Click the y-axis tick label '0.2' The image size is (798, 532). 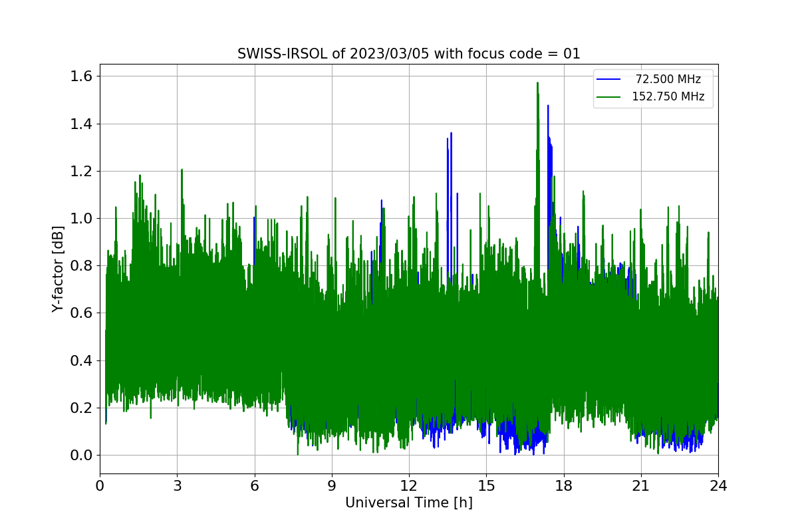tap(81, 408)
